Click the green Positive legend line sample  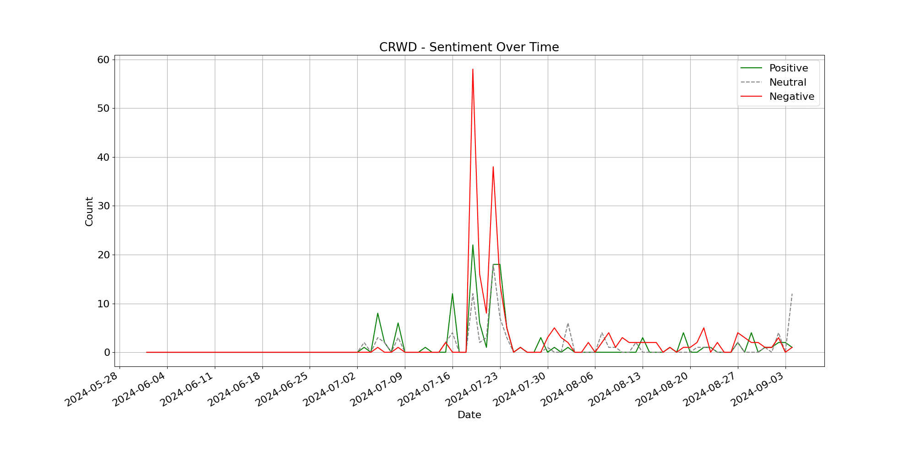pos(752,68)
